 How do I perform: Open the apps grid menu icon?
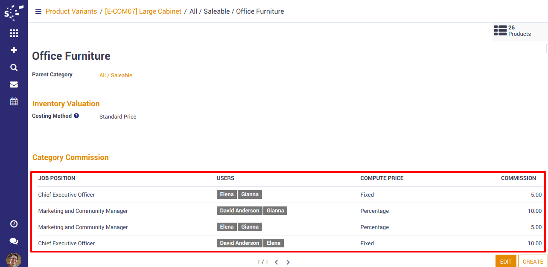pyautogui.click(x=14, y=33)
